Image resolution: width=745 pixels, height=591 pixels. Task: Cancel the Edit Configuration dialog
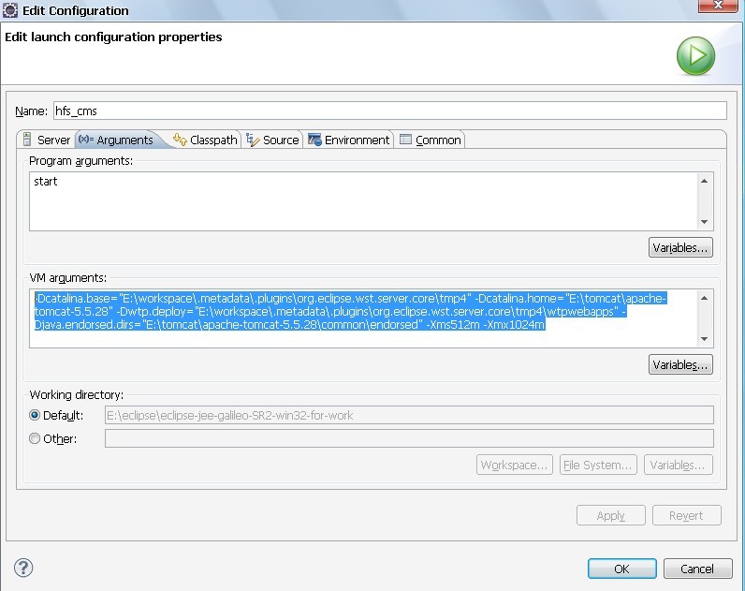pyautogui.click(x=697, y=569)
